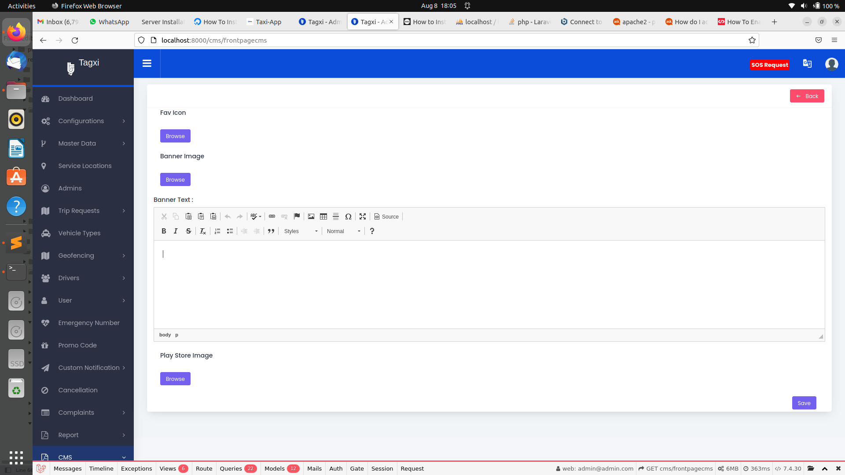Toggle bold formatting in editor

click(164, 231)
